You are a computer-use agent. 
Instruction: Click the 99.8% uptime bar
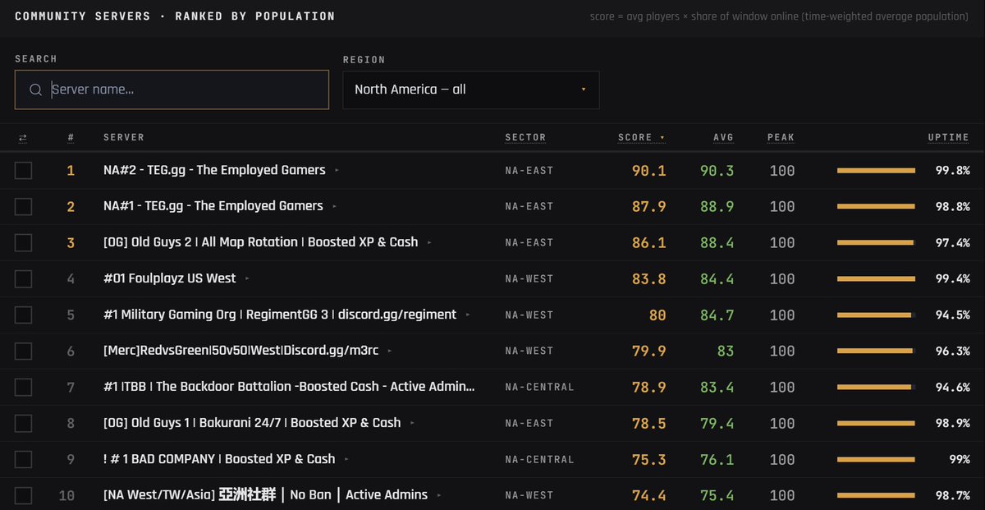(x=876, y=171)
